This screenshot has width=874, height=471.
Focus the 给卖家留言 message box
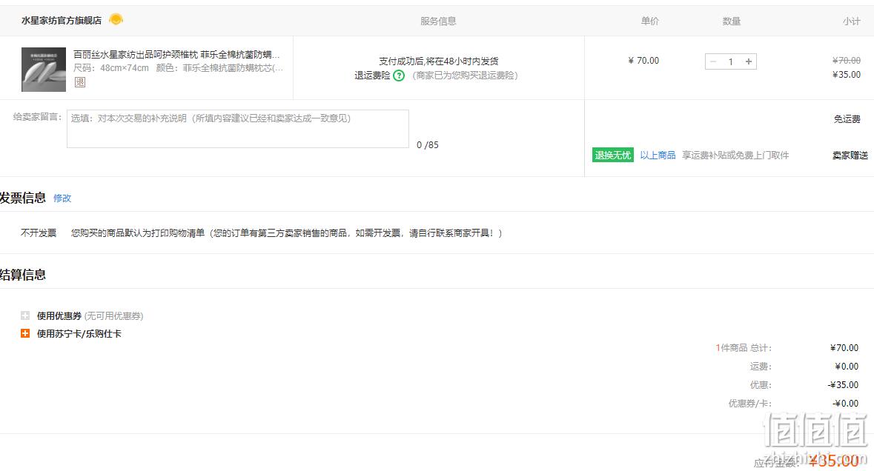[237, 129]
